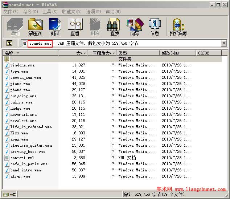Click size value 56,045
This screenshot has height=199, width=230.
[x=78, y=164]
